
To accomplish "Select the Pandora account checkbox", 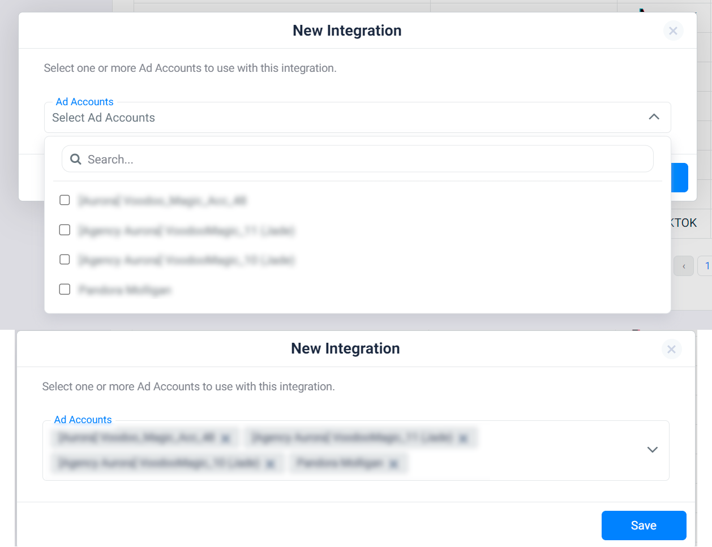I will pos(65,289).
